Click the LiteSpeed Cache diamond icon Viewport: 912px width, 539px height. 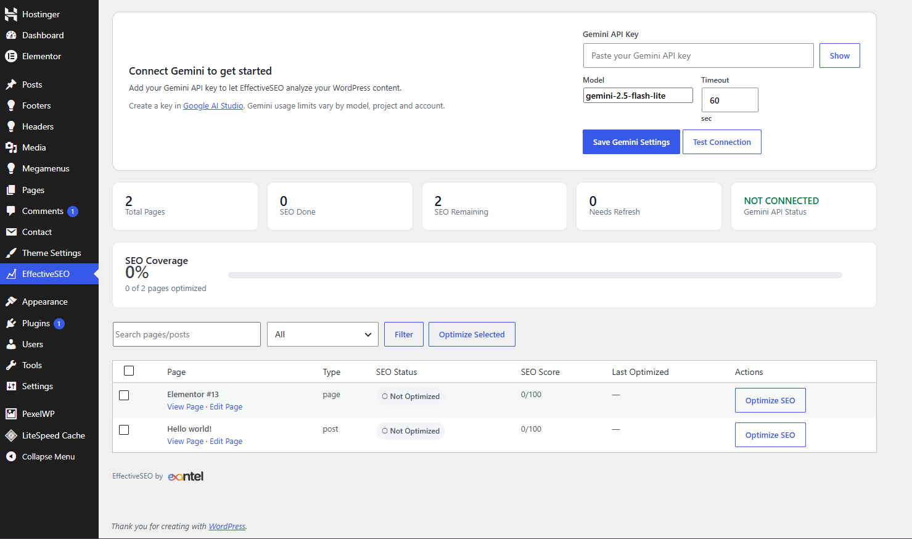coord(11,435)
